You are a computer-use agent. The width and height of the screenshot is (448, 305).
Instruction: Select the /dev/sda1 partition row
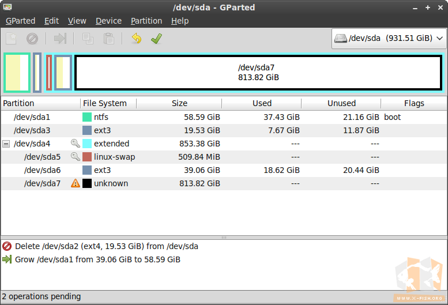click(224, 117)
